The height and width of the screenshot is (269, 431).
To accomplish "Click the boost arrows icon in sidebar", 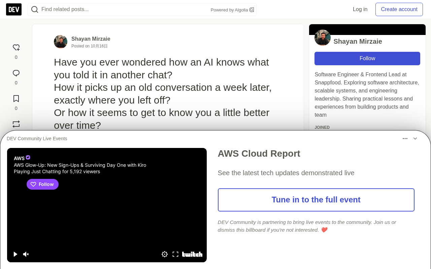I will coord(16,124).
